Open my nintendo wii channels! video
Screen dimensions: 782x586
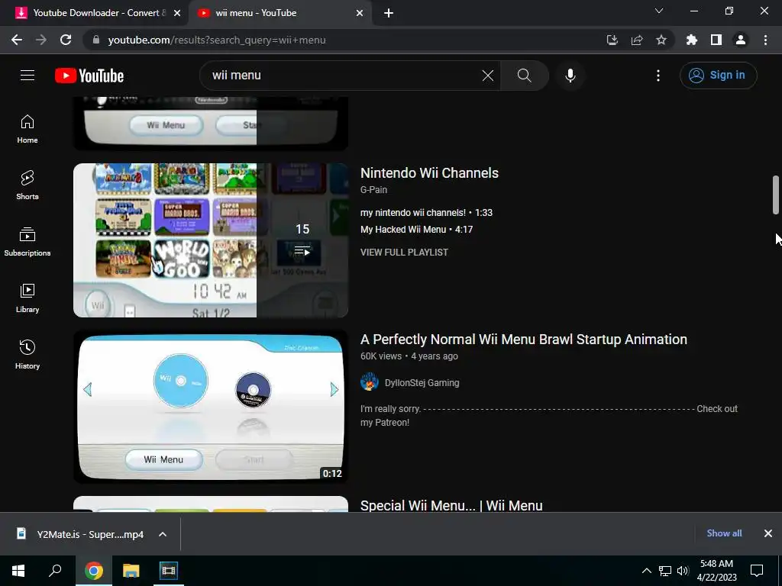tap(426, 213)
